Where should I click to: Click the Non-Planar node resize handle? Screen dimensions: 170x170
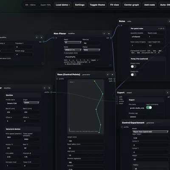[110, 65]
